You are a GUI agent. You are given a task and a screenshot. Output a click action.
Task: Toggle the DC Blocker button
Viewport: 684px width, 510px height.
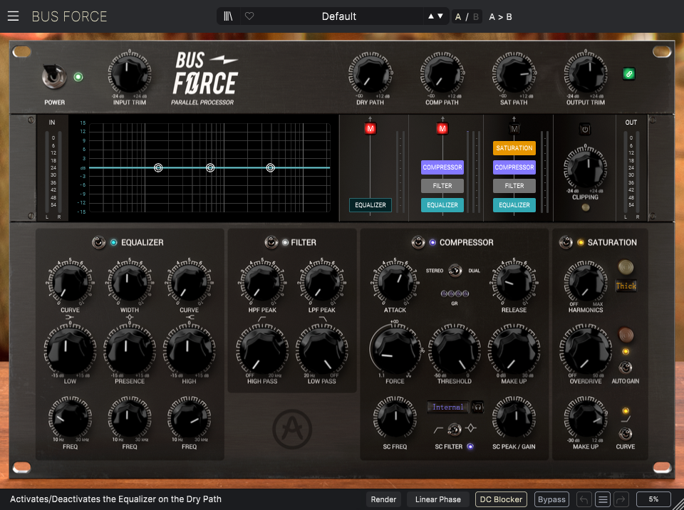click(501, 499)
